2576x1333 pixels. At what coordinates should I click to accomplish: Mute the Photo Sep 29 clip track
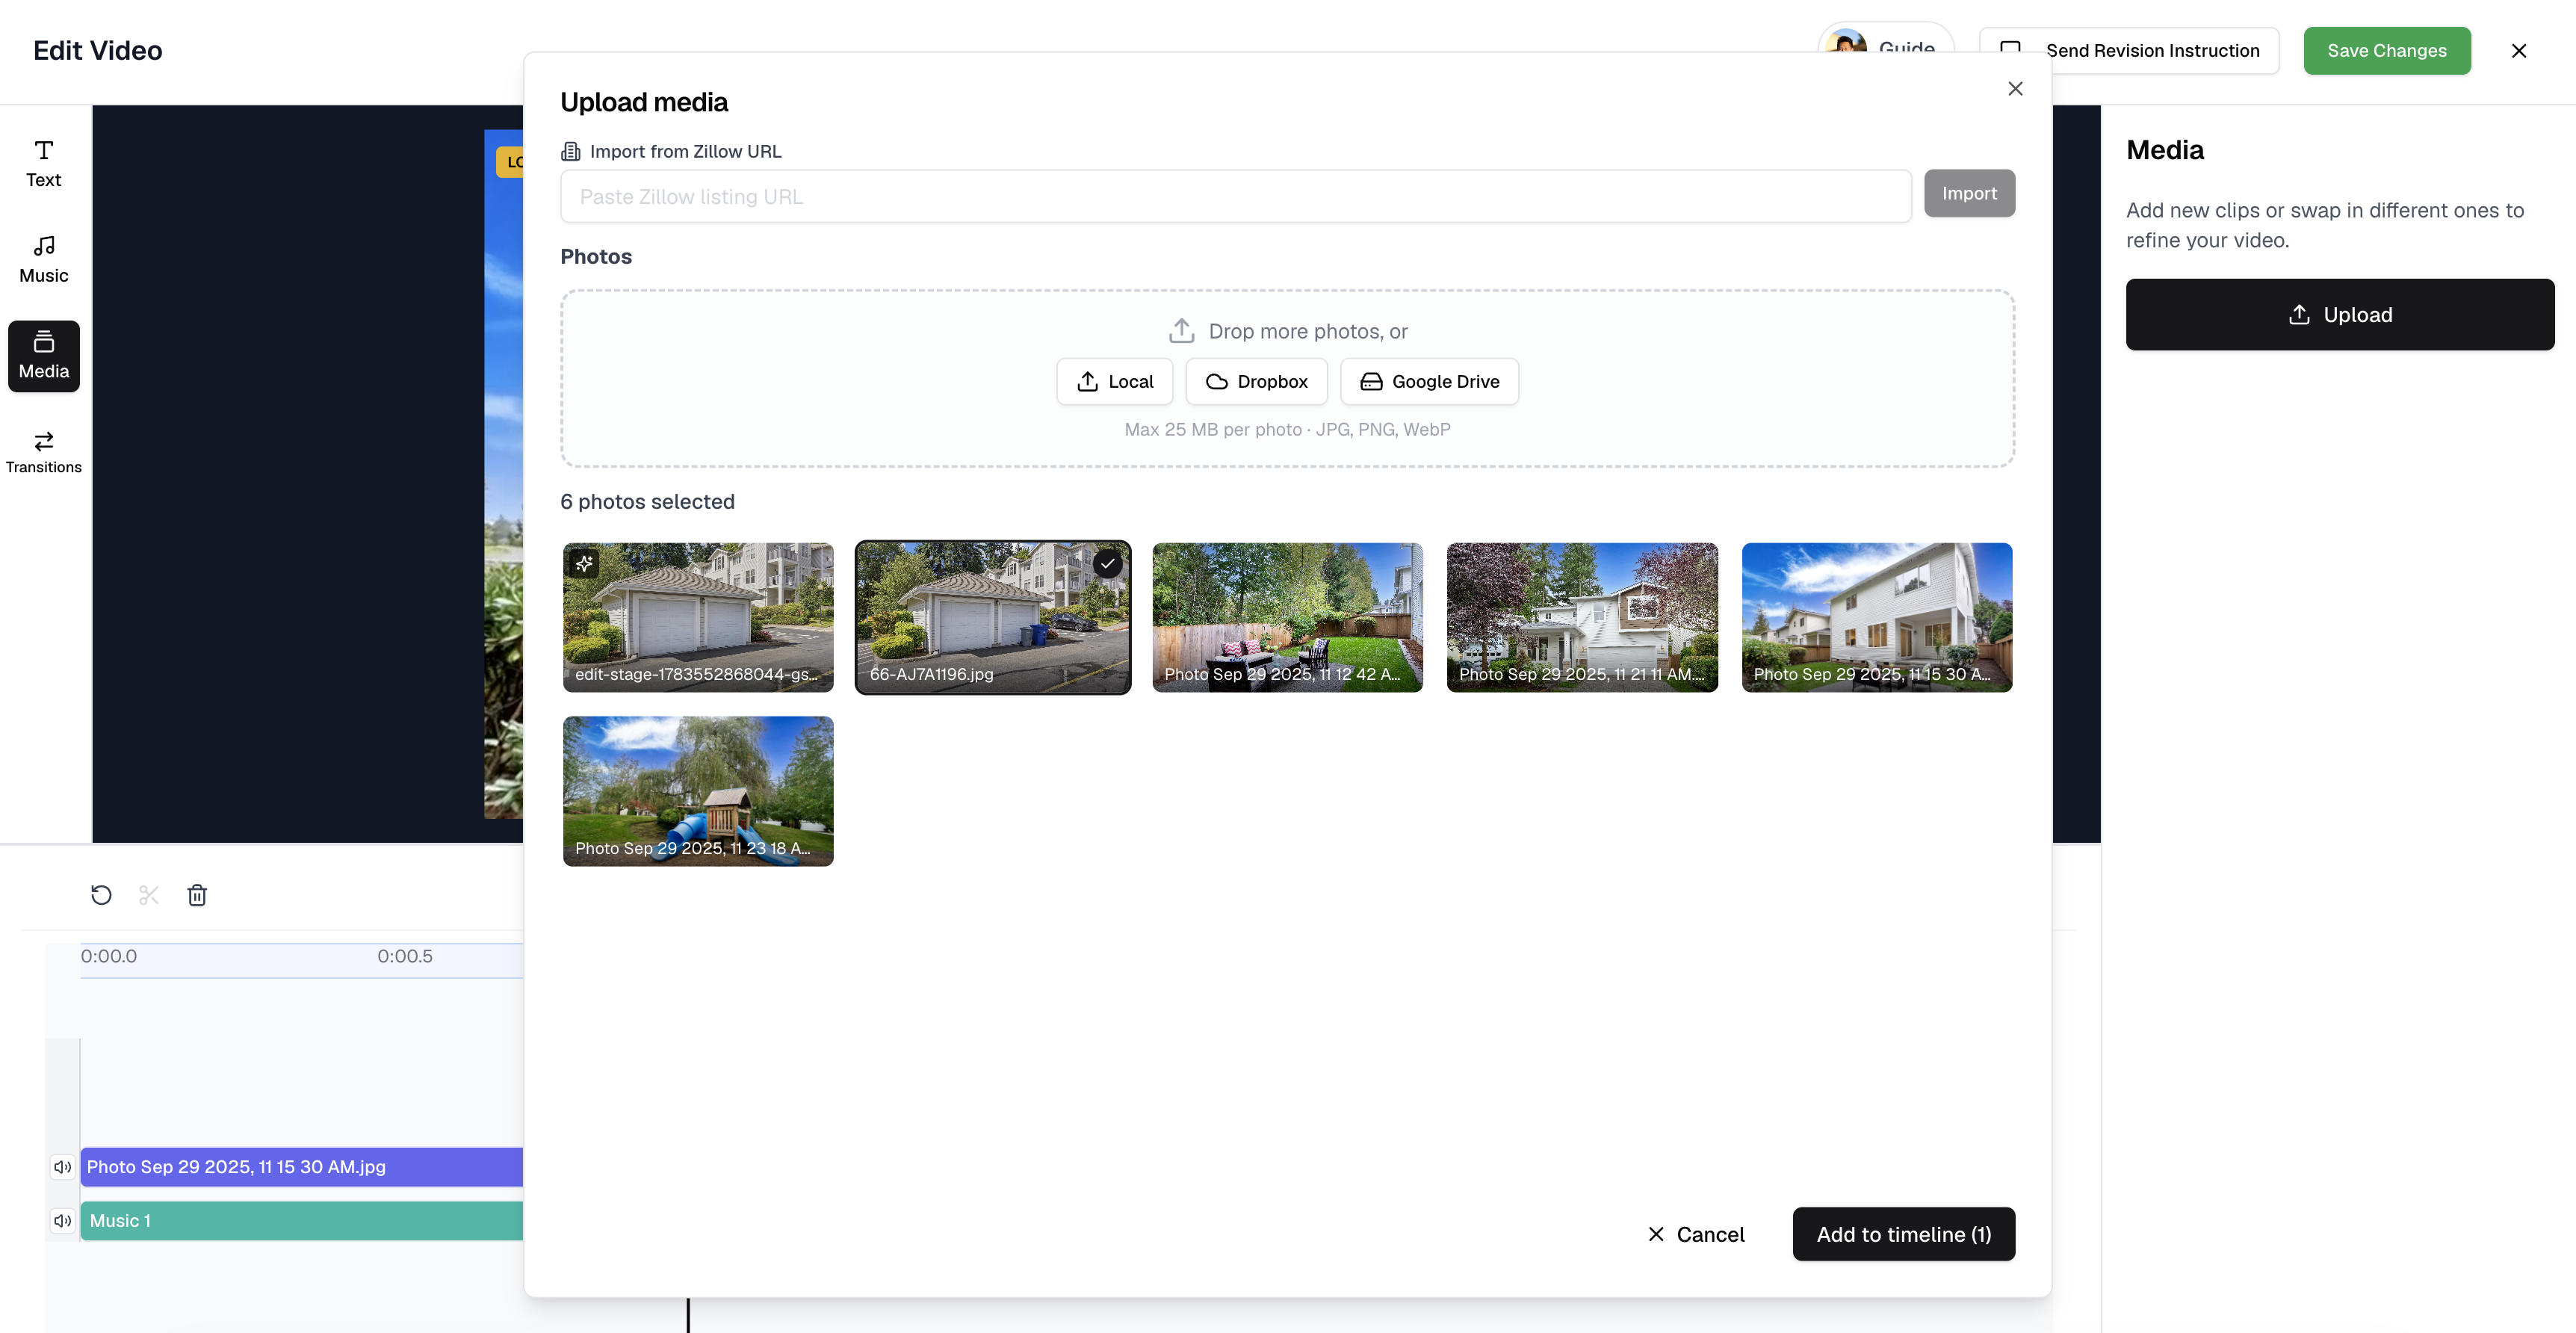(x=63, y=1167)
